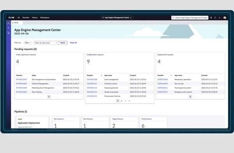Image resolution: width=234 pixels, height=153 pixels.
Task: Open the list menu icon in sidebar
Action: pyautogui.click(x=9, y=28)
